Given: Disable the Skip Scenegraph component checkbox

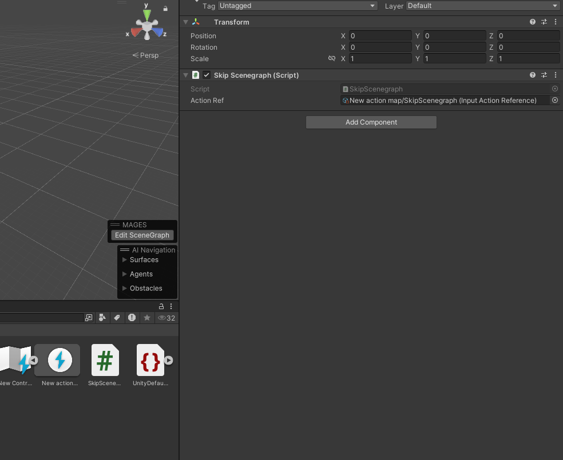Looking at the screenshot, I should point(206,75).
